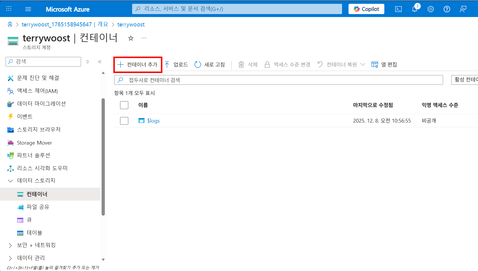Select 파일 공유 in the sidebar
The height and width of the screenshot is (271, 478).
coord(38,207)
